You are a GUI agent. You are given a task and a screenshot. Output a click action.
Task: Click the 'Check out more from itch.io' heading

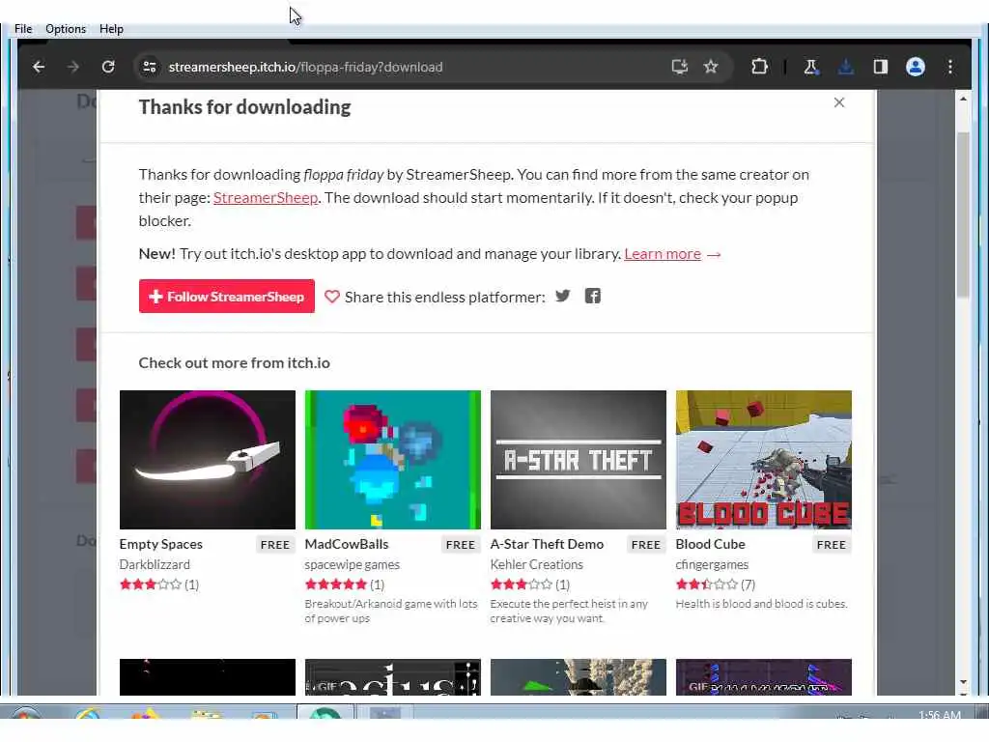pyautogui.click(x=234, y=363)
